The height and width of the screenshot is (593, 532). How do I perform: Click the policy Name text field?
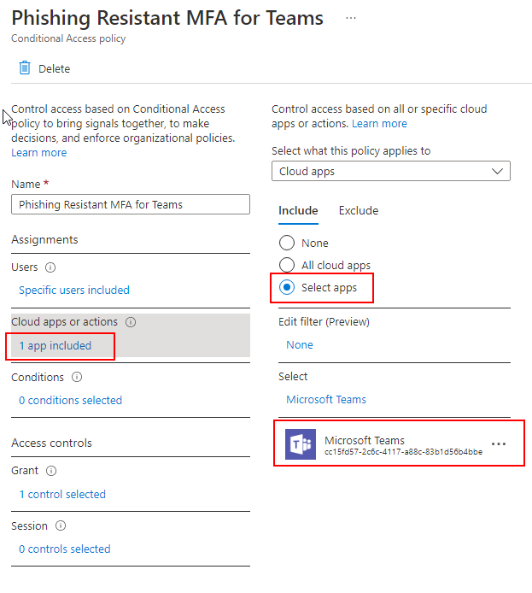131,204
